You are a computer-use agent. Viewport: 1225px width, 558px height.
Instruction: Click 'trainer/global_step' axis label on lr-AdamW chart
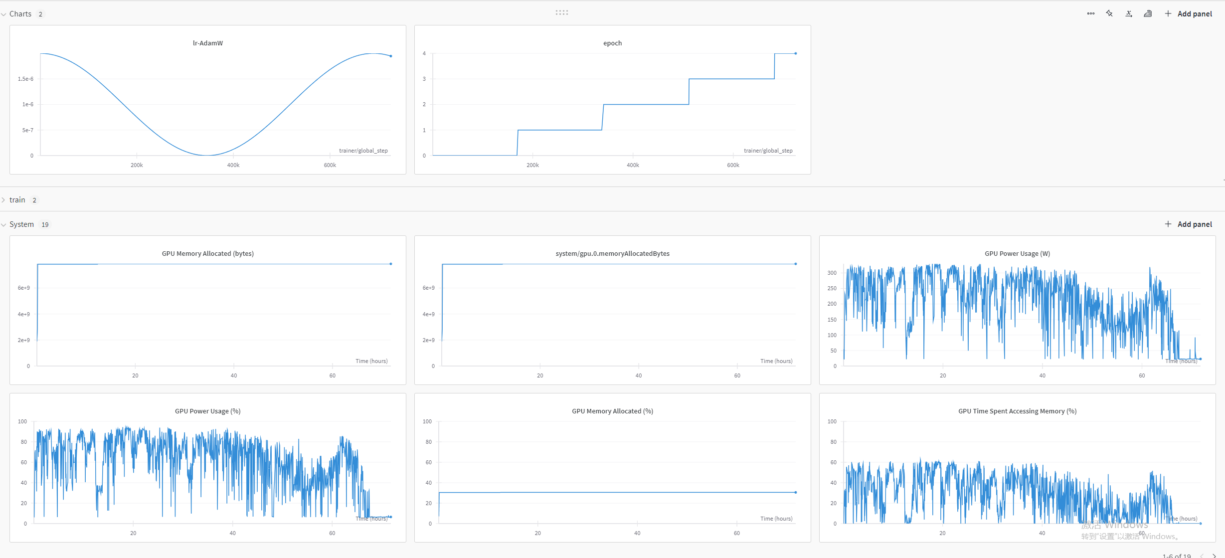coord(363,151)
